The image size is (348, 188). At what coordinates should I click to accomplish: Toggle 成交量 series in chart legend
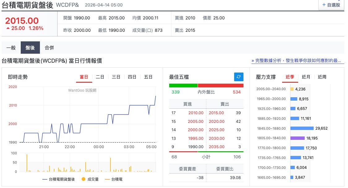90,179
